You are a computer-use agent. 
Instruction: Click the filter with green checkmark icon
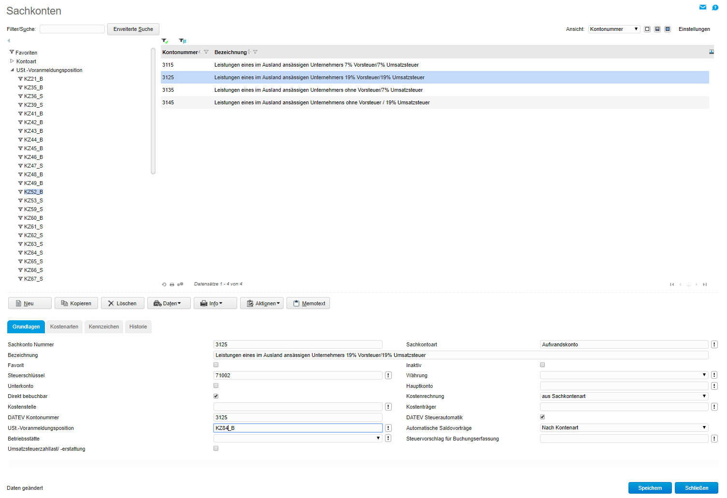click(x=165, y=41)
